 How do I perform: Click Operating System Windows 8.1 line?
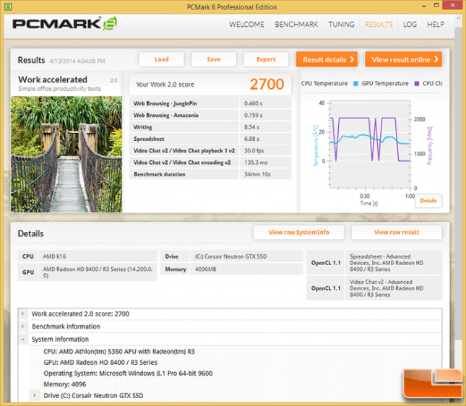point(128,373)
